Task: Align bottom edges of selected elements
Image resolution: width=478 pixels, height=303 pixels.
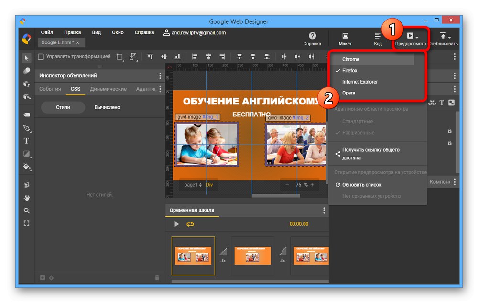Action: pos(177,57)
